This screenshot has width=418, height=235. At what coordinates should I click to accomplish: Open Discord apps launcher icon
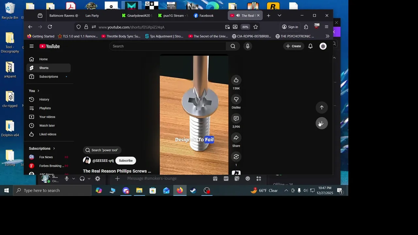[259, 179]
